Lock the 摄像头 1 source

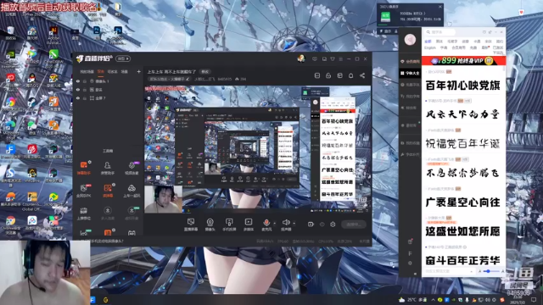85,81
